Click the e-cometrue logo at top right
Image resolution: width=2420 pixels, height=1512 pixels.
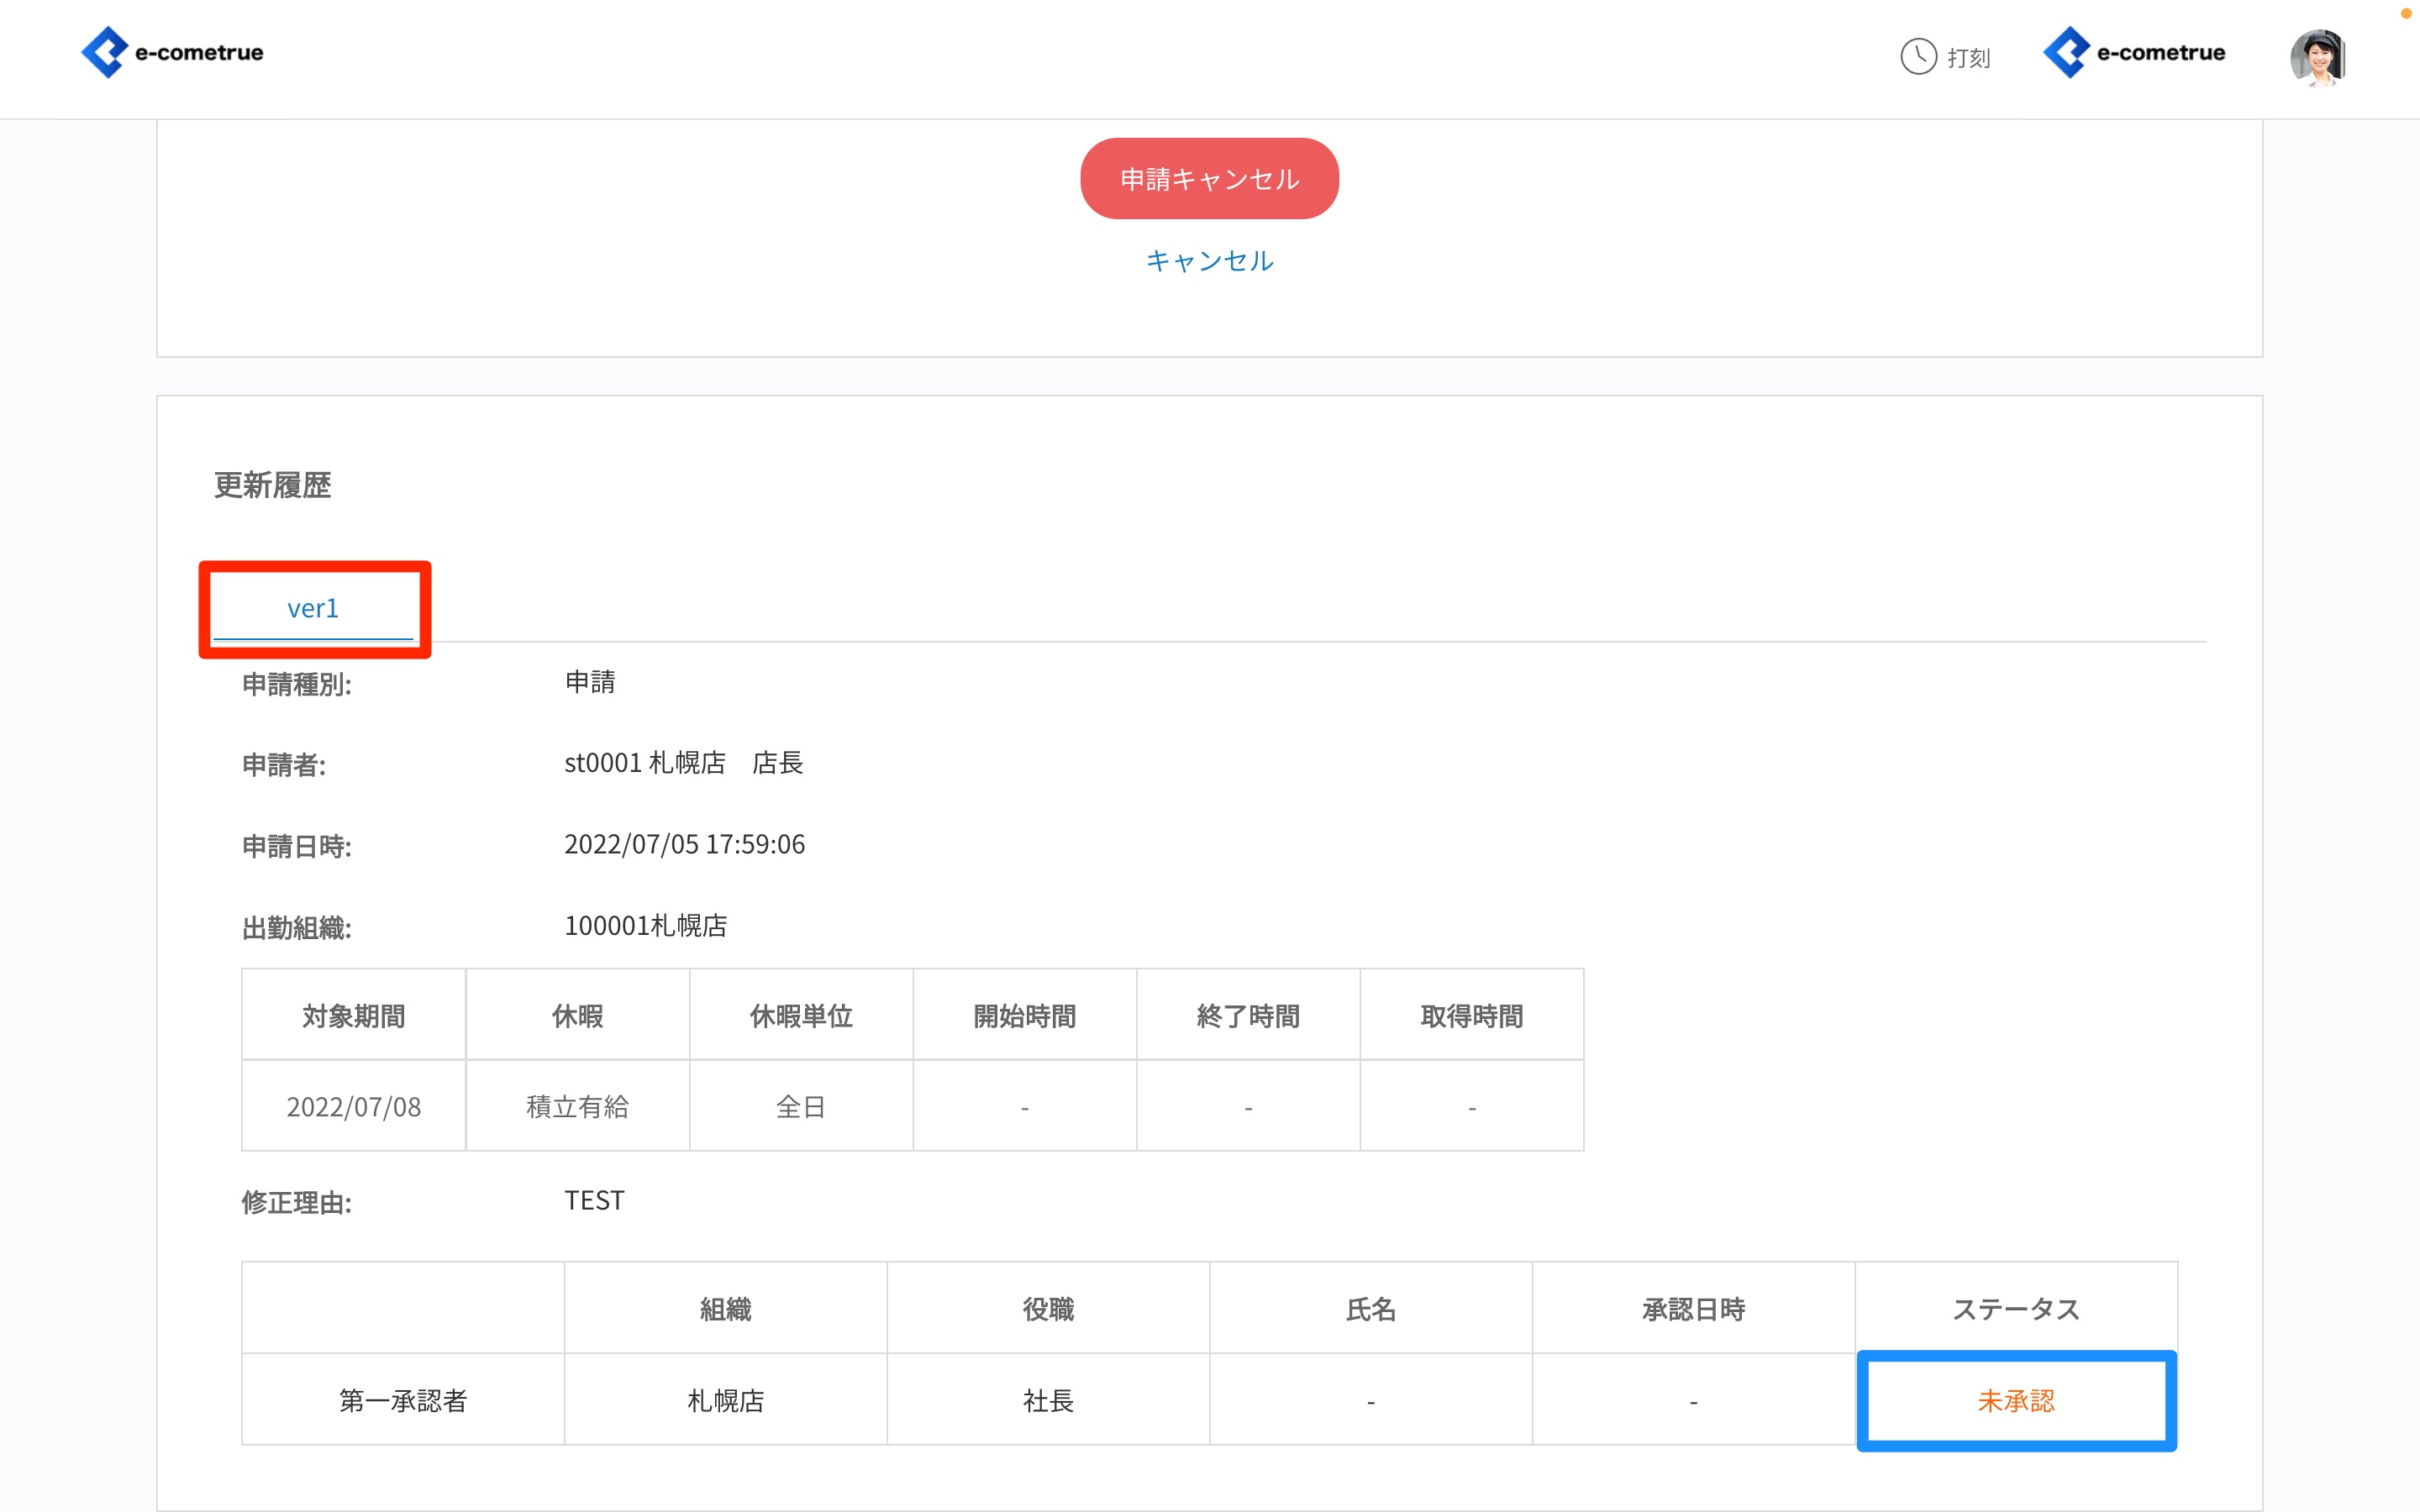pos(2134,53)
